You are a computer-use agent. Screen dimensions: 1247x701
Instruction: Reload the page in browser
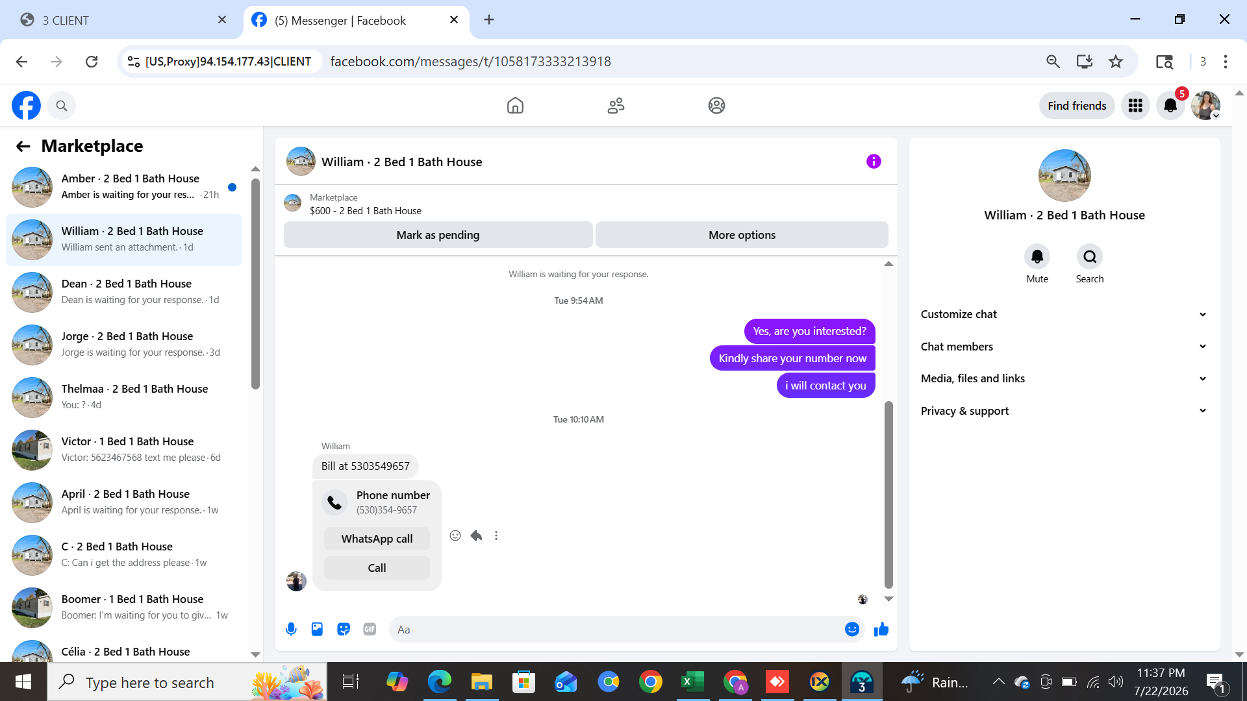tap(92, 62)
